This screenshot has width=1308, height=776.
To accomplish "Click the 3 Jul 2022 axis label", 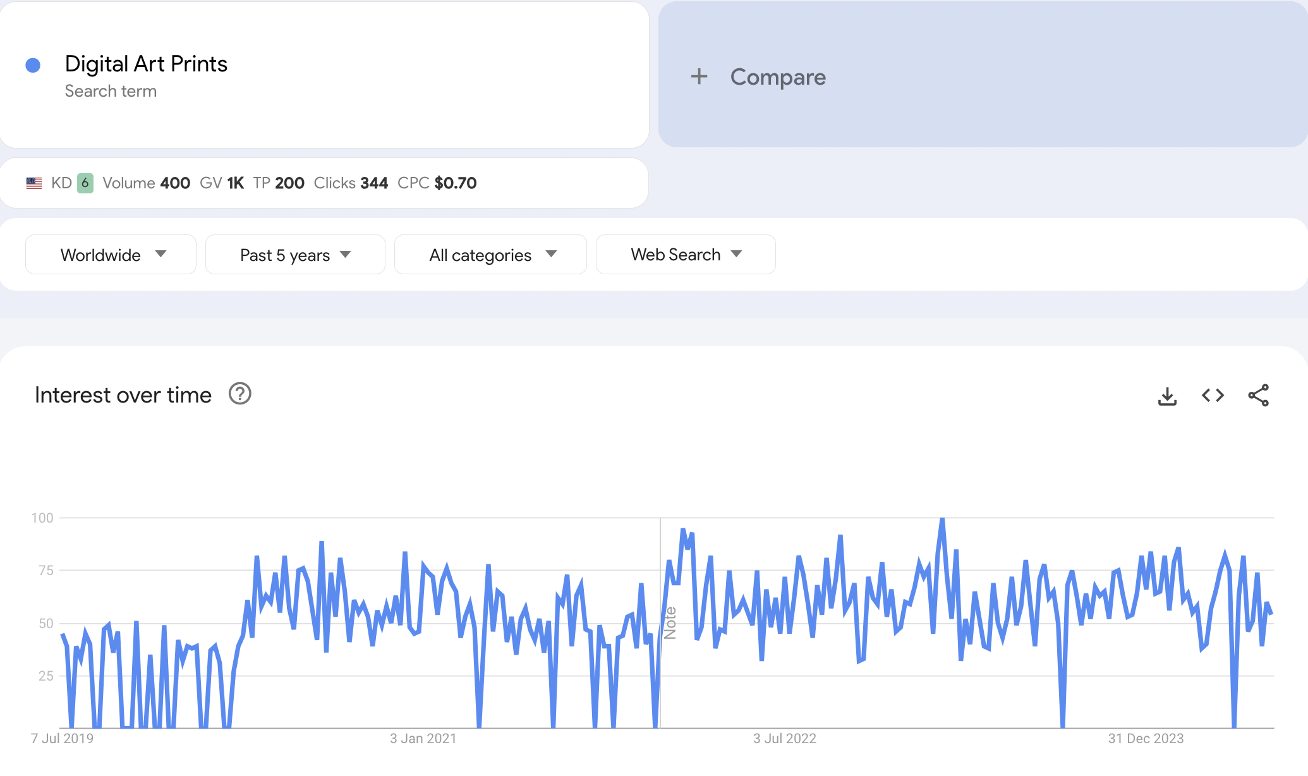I will click(x=784, y=738).
